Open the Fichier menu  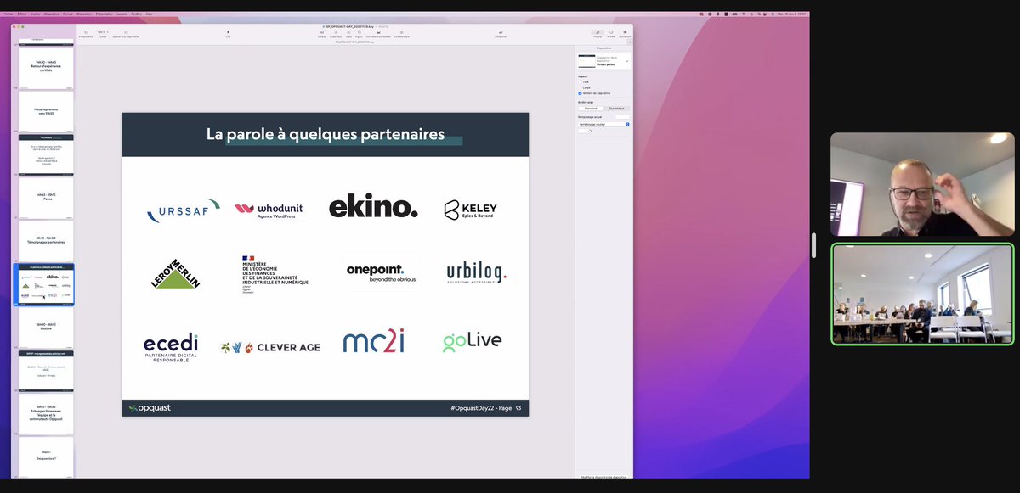(x=9, y=14)
